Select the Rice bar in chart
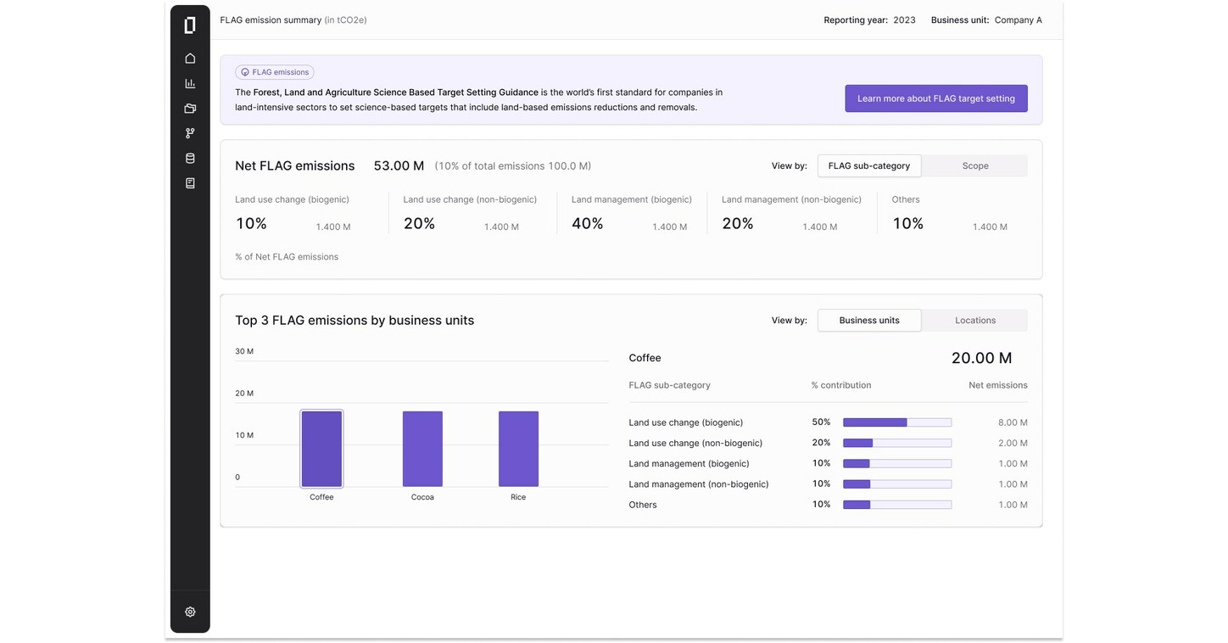 coord(518,449)
